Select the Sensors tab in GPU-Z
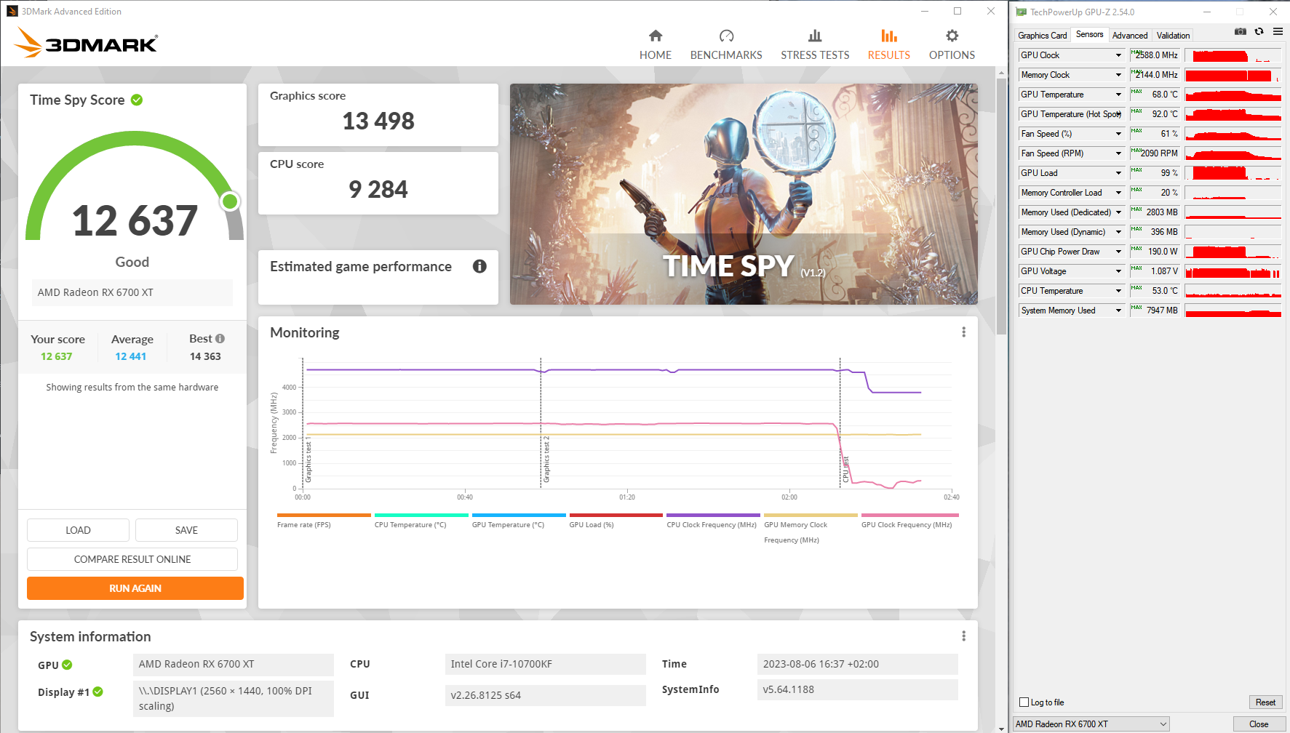Screen dimensions: 1290x733 pos(1090,34)
